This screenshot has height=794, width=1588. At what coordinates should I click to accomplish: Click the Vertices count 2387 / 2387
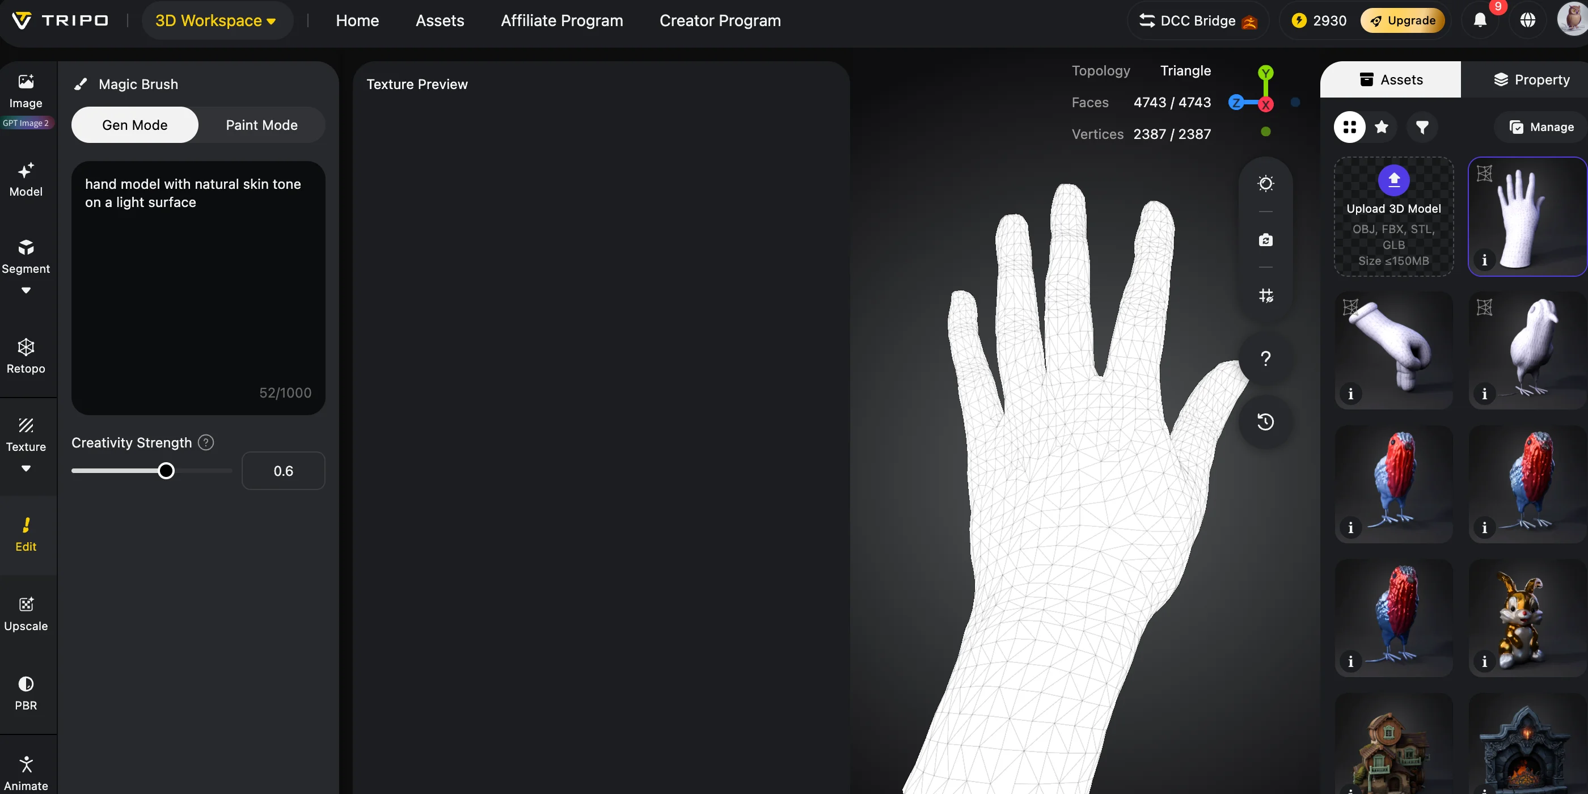tap(1172, 134)
